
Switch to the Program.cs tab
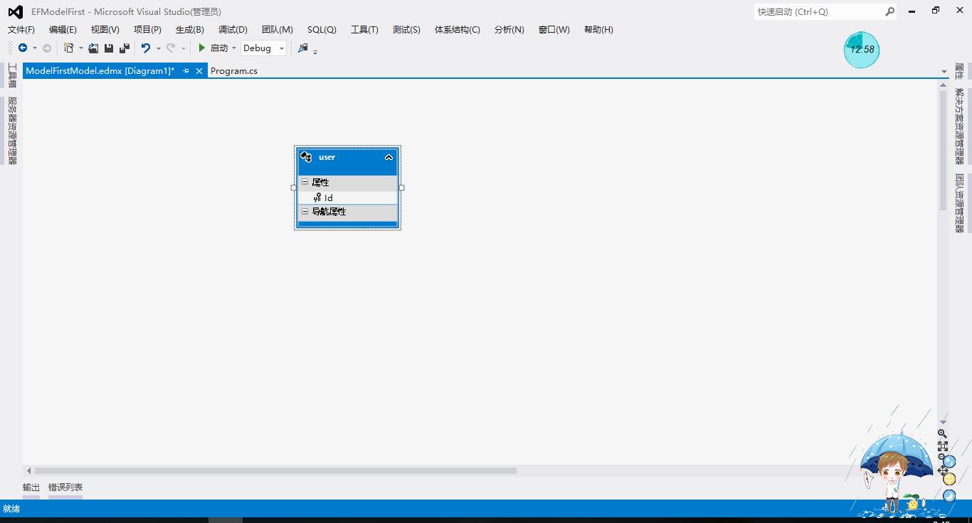pyautogui.click(x=234, y=71)
